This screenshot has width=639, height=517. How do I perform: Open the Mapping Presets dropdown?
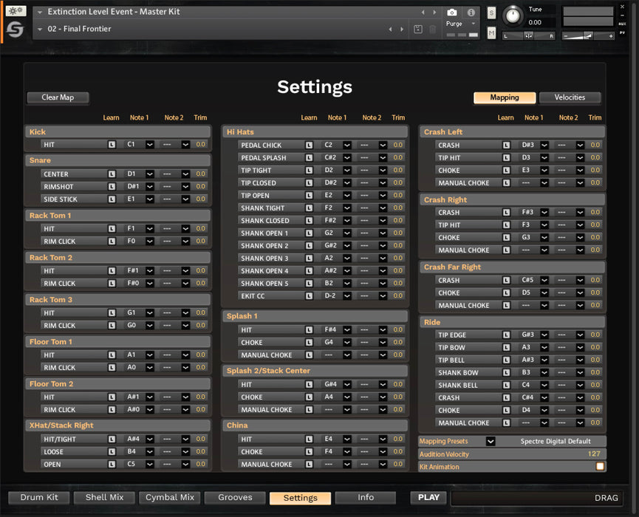tap(491, 442)
